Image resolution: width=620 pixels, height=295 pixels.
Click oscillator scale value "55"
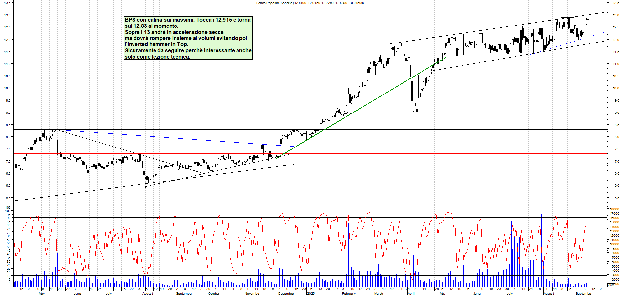pos(9,243)
